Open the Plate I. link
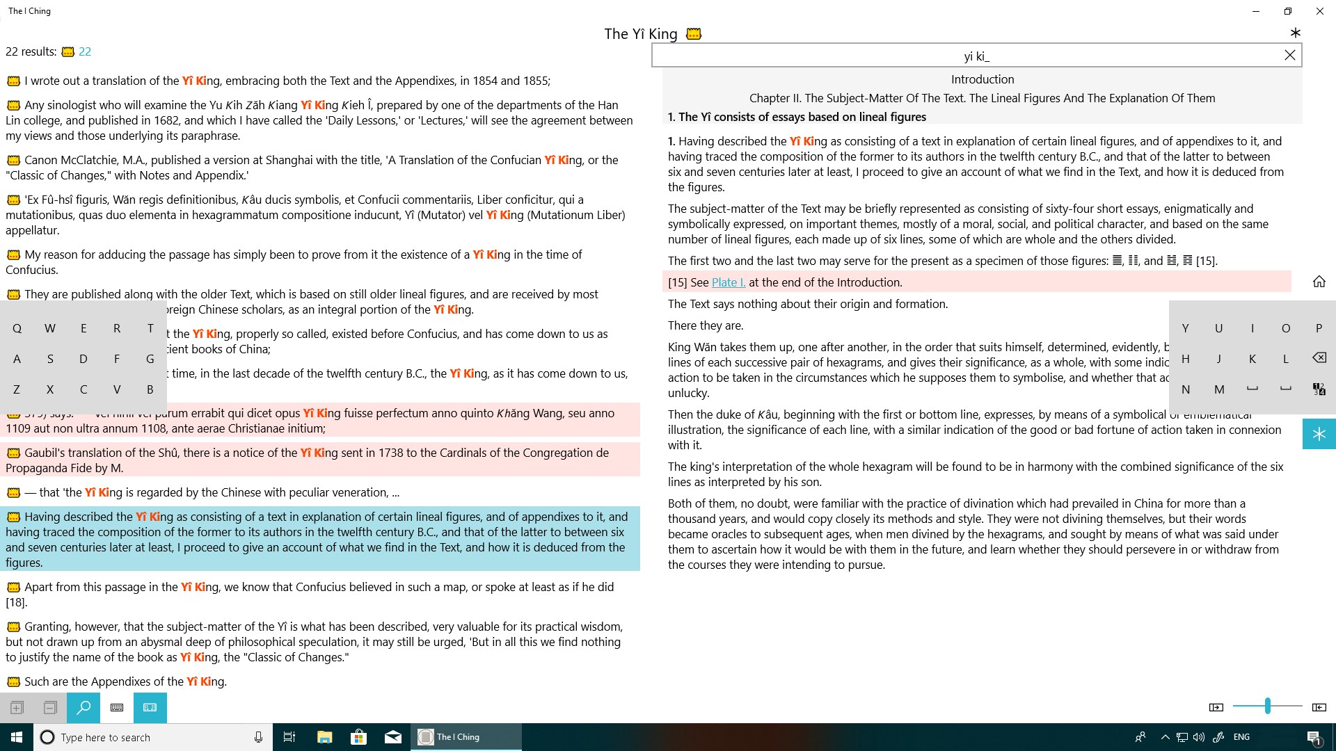The height and width of the screenshot is (751, 1336). [x=728, y=282]
